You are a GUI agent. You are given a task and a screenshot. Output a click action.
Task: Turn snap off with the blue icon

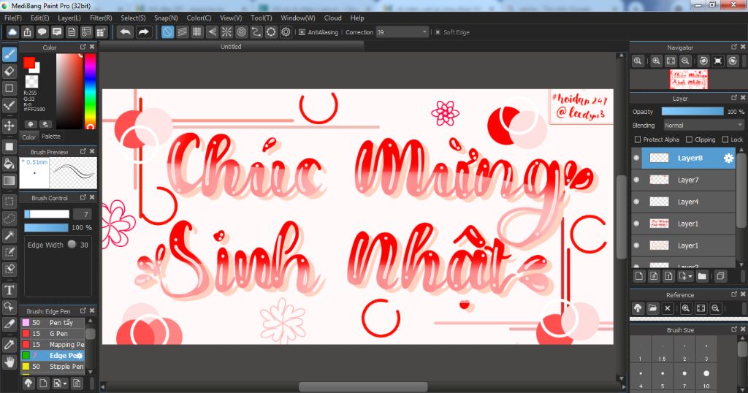pos(167,32)
